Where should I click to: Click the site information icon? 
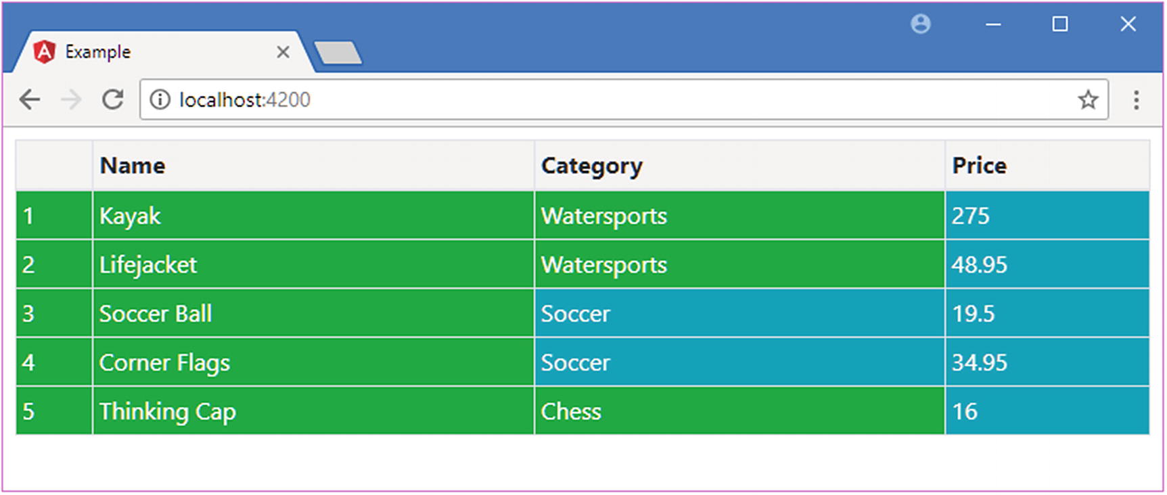coord(160,100)
